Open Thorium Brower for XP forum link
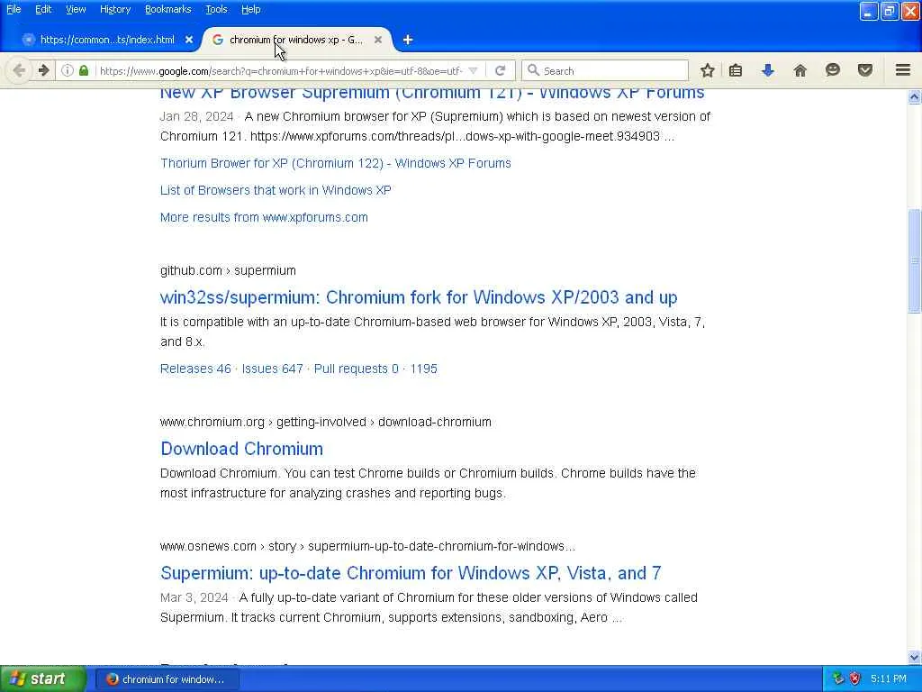 point(336,163)
